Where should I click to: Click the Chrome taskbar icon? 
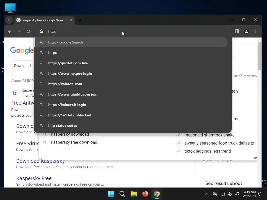coord(157,194)
